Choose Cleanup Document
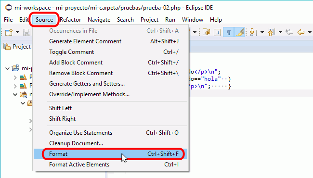The width and height of the screenshot is (313, 178). point(110,143)
